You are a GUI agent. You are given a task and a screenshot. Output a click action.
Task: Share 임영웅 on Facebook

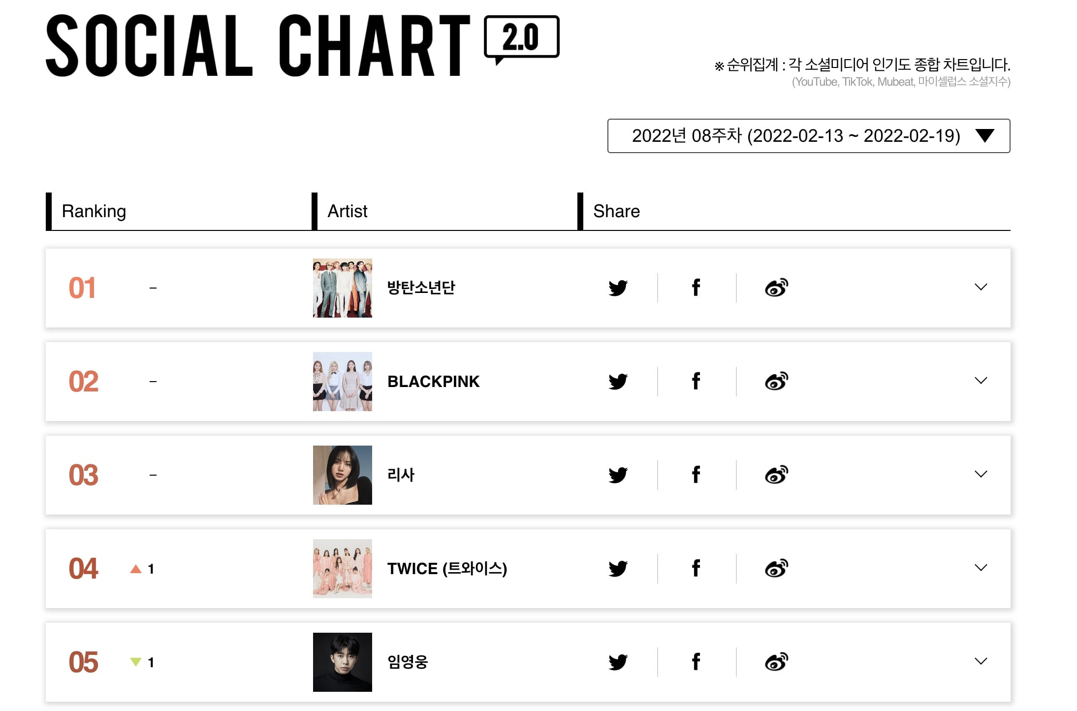696,662
